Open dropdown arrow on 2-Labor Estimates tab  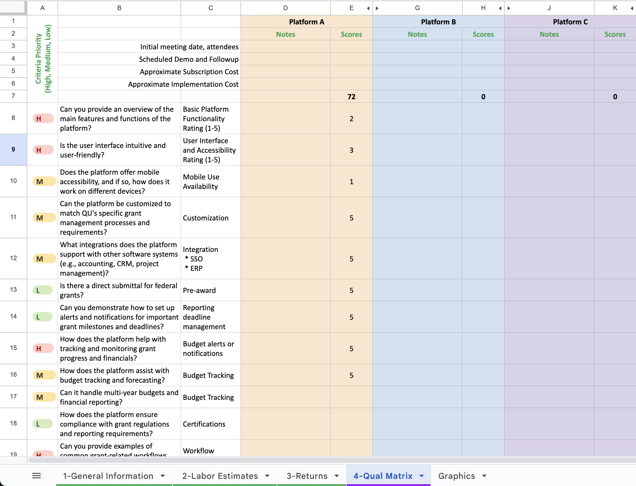[267, 476]
